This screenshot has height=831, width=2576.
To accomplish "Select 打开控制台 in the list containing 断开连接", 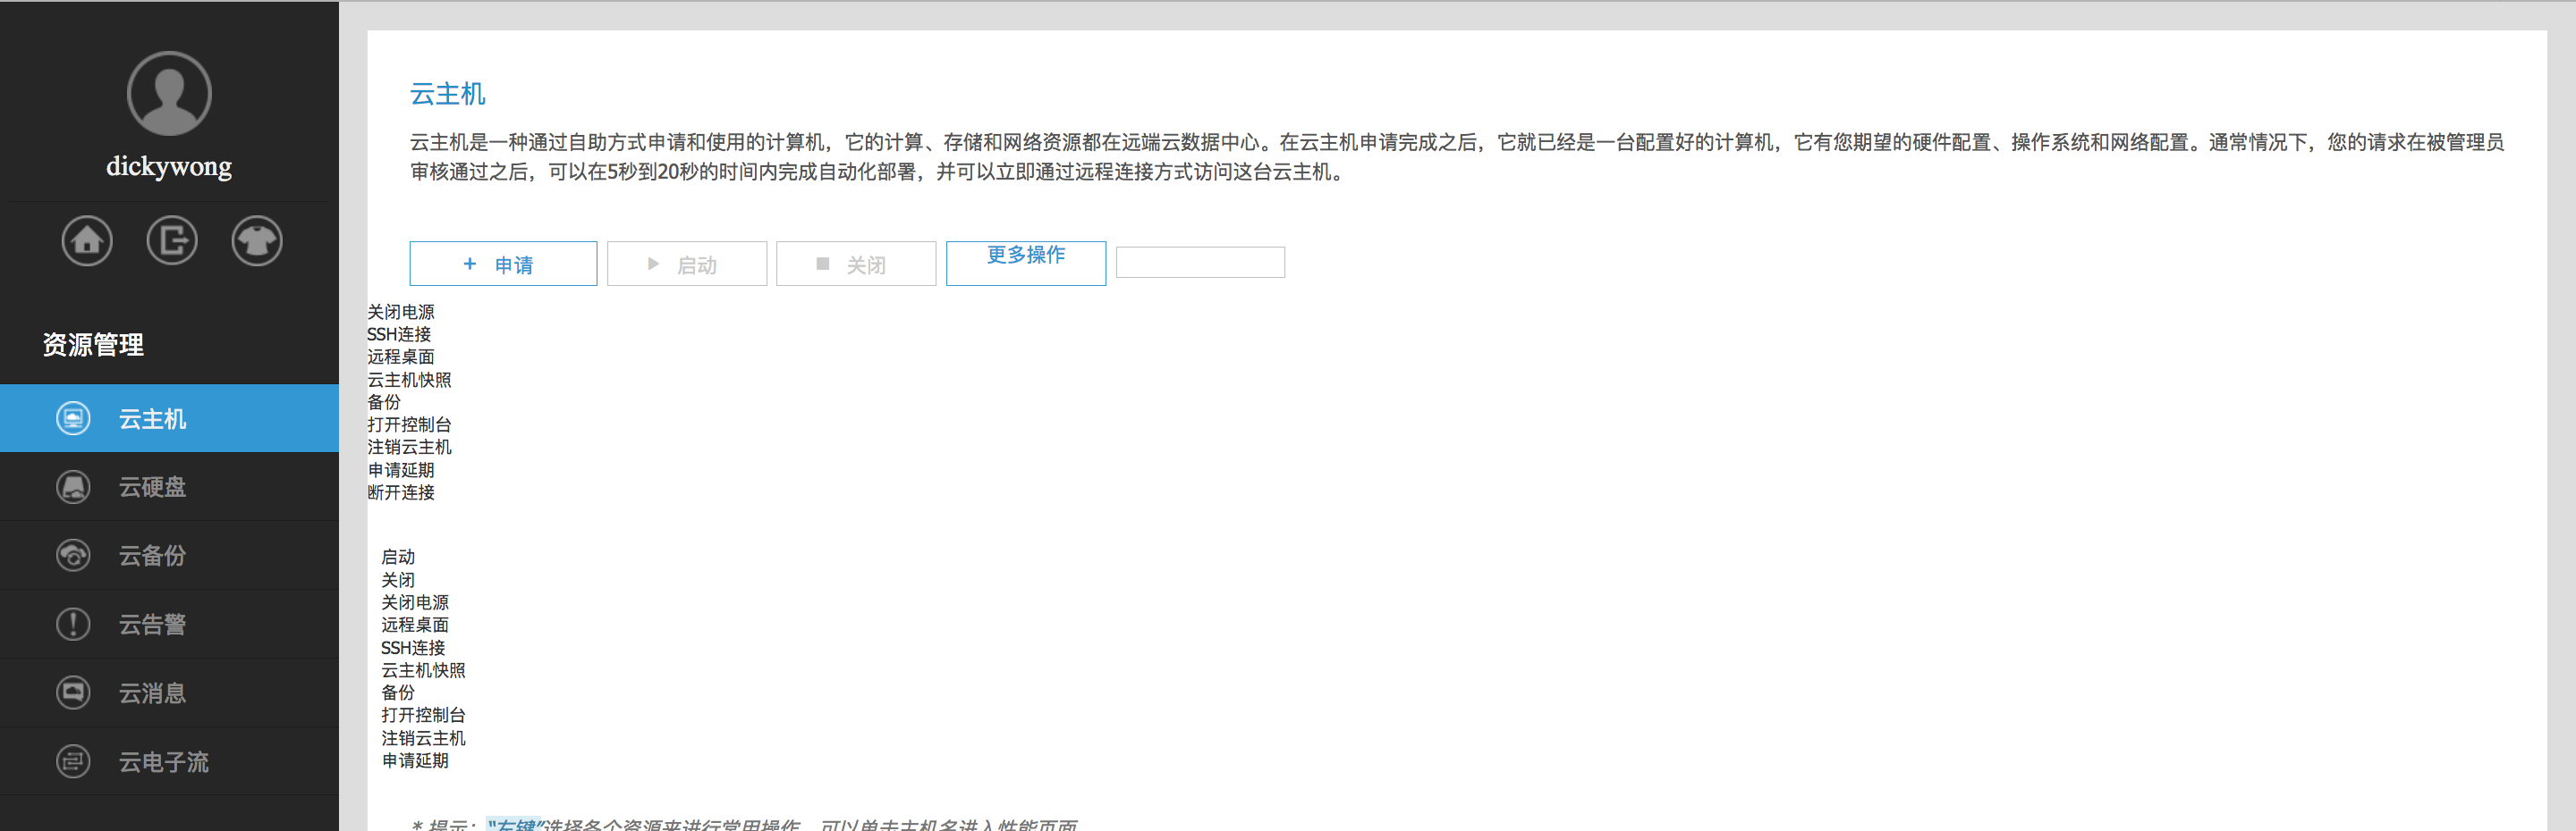I will pos(409,424).
